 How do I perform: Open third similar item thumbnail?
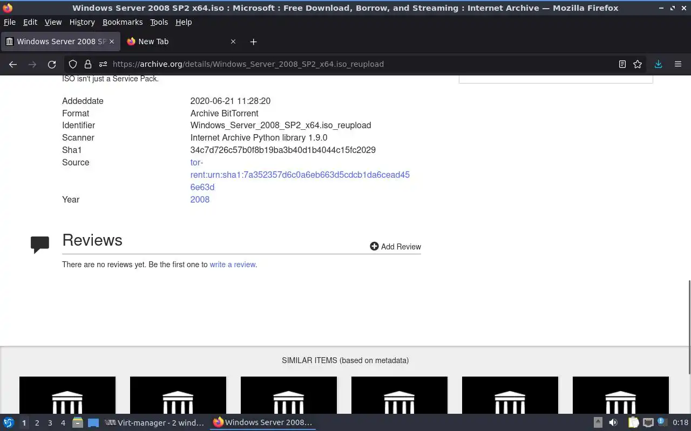coord(289,395)
